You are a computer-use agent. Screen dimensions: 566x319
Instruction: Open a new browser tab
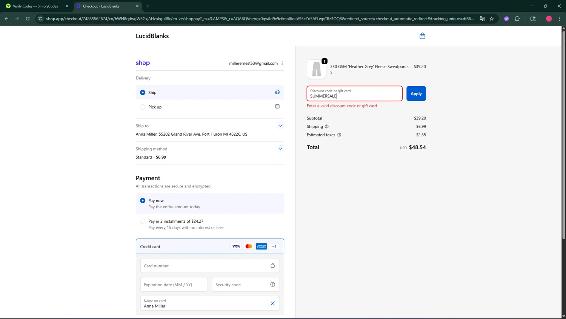tap(148, 6)
